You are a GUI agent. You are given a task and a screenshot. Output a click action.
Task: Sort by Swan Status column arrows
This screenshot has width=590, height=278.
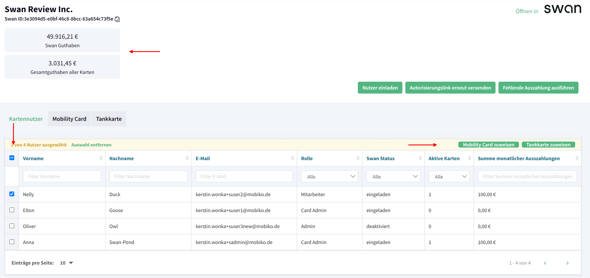click(x=420, y=158)
